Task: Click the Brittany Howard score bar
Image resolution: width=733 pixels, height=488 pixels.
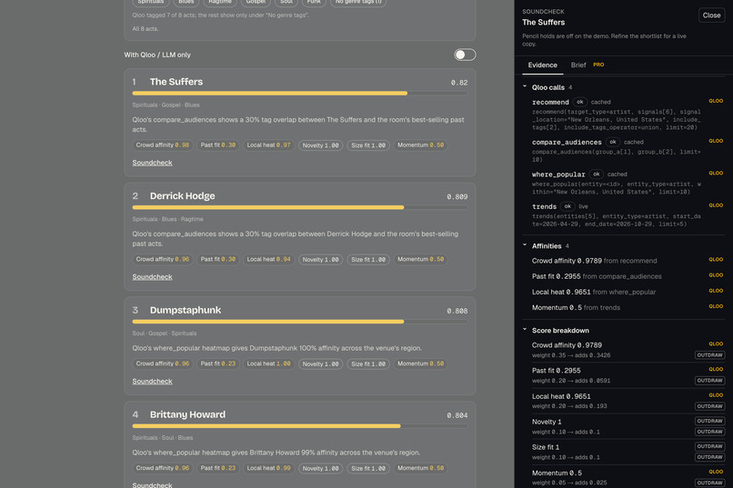Action: coord(299,426)
